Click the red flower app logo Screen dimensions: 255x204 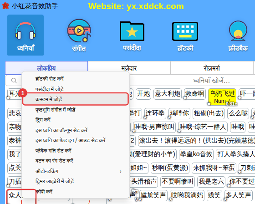click(x=5, y=6)
